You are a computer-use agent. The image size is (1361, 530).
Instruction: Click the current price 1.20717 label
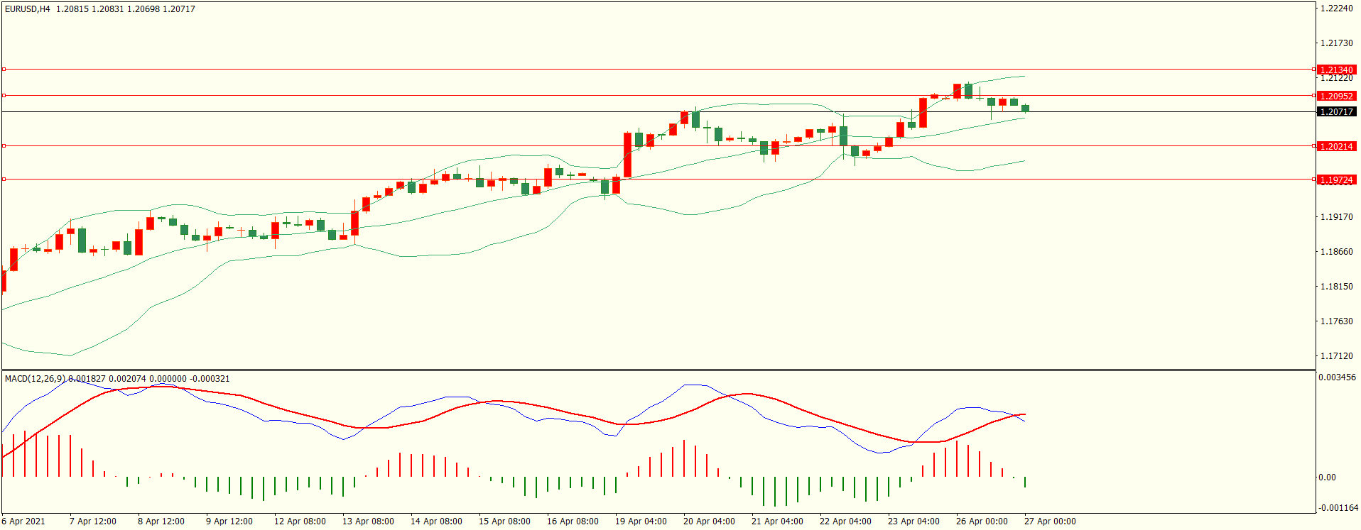pyautogui.click(x=1336, y=112)
